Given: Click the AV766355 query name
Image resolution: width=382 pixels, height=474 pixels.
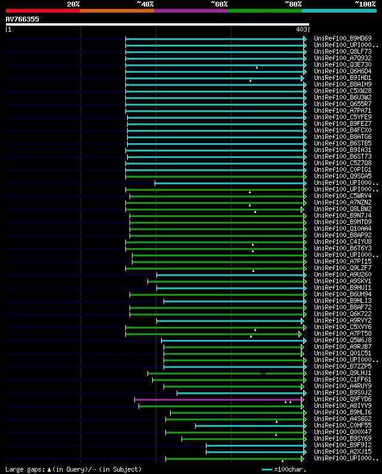Looking at the screenshot, I should tap(23, 19).
